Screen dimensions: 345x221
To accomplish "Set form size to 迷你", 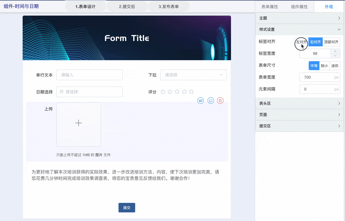I will point(335,66).
